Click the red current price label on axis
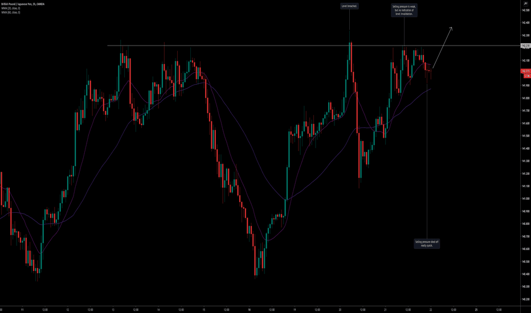 pyautogui.click(x=525, y=71)
